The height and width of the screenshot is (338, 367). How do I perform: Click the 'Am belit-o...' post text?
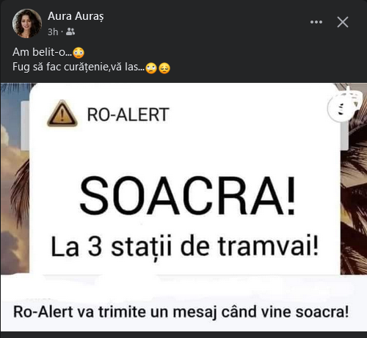[x=42, y=52]
